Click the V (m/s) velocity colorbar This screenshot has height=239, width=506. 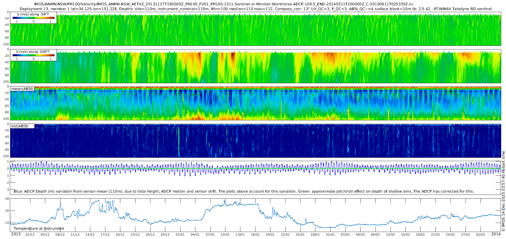click(33, 55)
